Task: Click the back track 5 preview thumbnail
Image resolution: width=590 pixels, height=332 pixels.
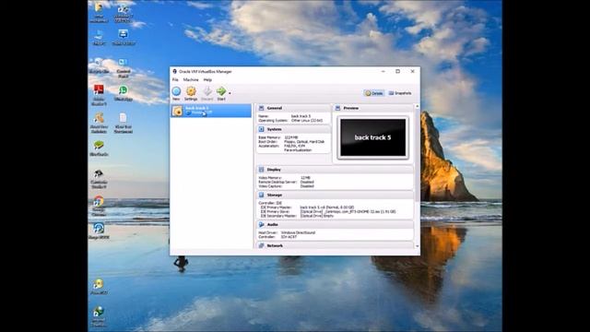Action: point(372,137)
